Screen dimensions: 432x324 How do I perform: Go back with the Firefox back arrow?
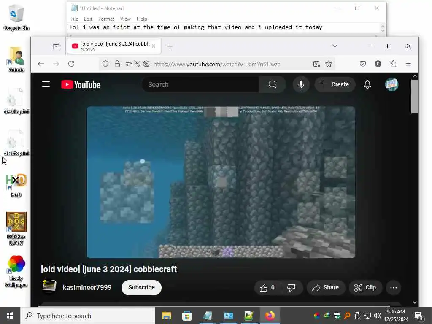click(x=41, y=64)
